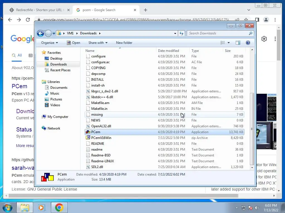This screenshot has width=285, height=213.
Task: Open the Videos library
Action: click(x=55, y=105)
